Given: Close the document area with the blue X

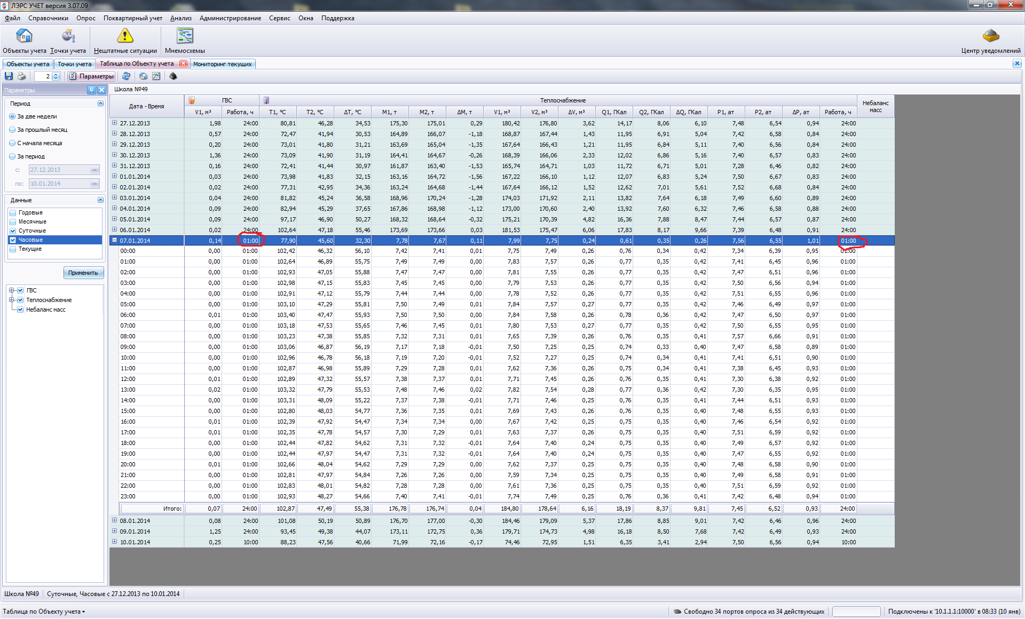Looking at the screenshot, I should click(x=1016, y=64).
